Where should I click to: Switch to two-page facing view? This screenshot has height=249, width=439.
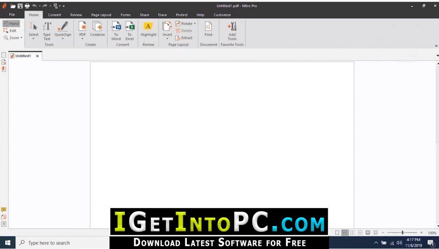[x=353, y=232]
